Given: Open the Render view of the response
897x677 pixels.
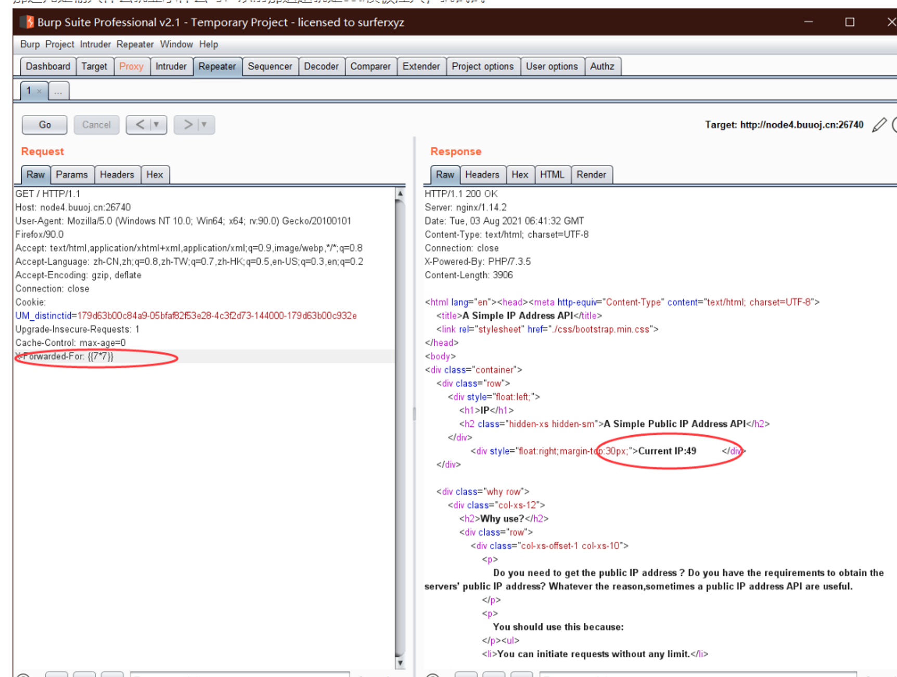Looking at the screenshot, I should click(591, 175).
